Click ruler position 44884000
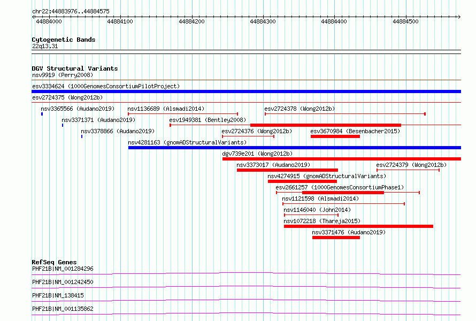Viewport: 476px width, 321px height. coord(49,21)
